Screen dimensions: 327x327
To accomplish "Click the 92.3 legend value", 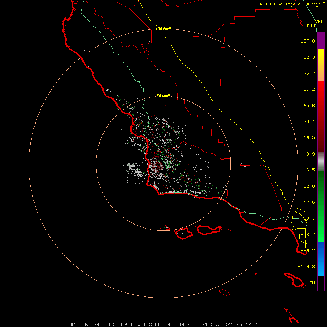I will point(309,57).
